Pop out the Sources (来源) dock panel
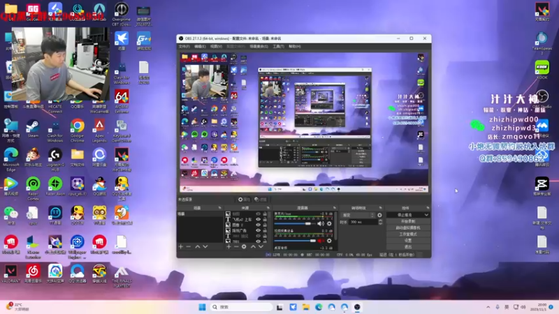 click(268, 207)
